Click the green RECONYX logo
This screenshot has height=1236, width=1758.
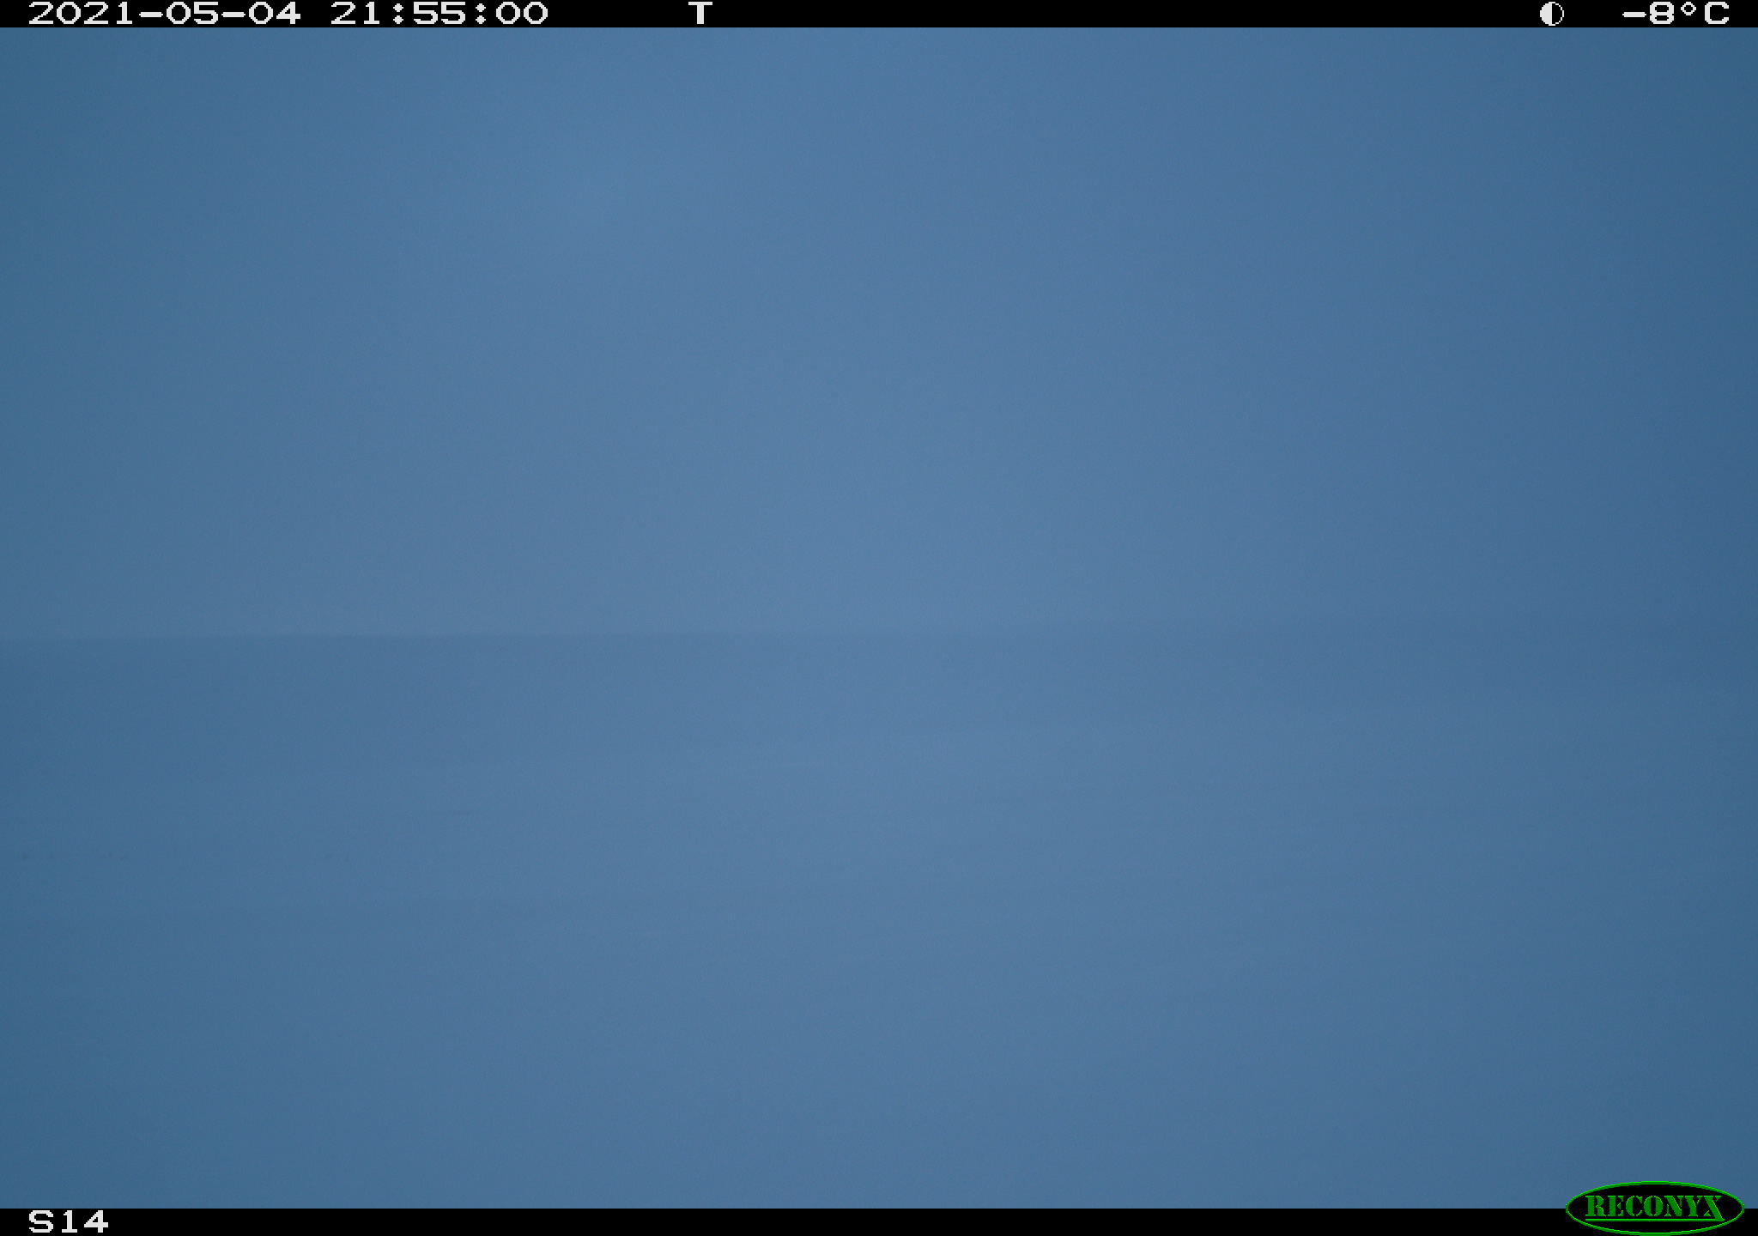pos(1654,1207)
